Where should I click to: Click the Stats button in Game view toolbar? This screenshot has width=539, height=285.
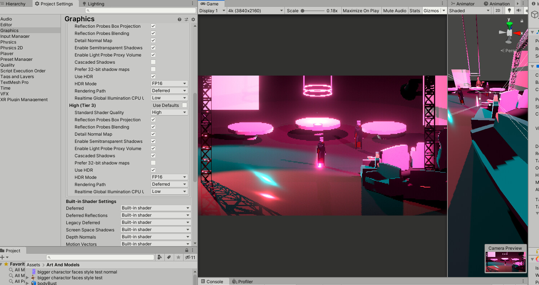[x=415, y=10]
